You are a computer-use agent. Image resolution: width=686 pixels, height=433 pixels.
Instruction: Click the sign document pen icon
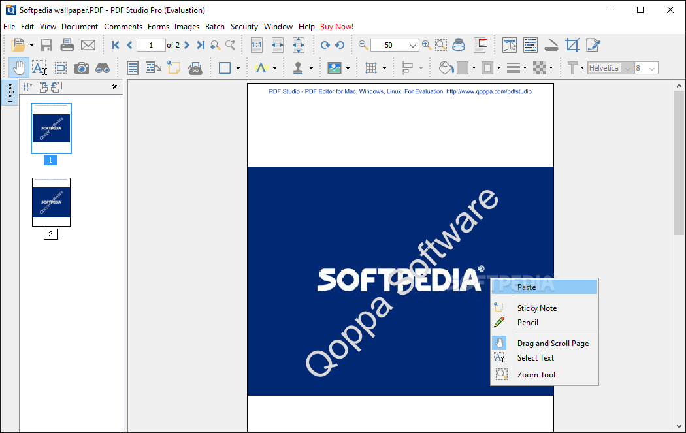point(593,45)
